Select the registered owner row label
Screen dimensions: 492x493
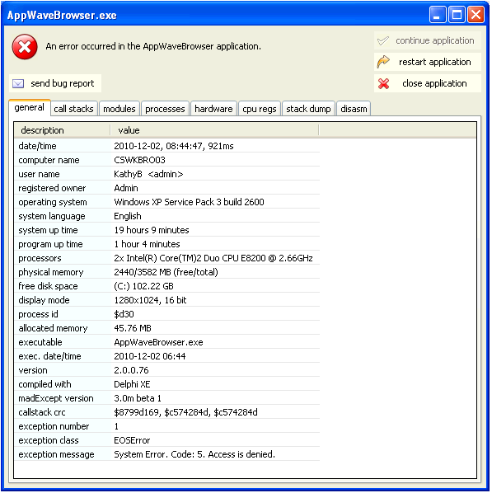[x=52, y=188]
